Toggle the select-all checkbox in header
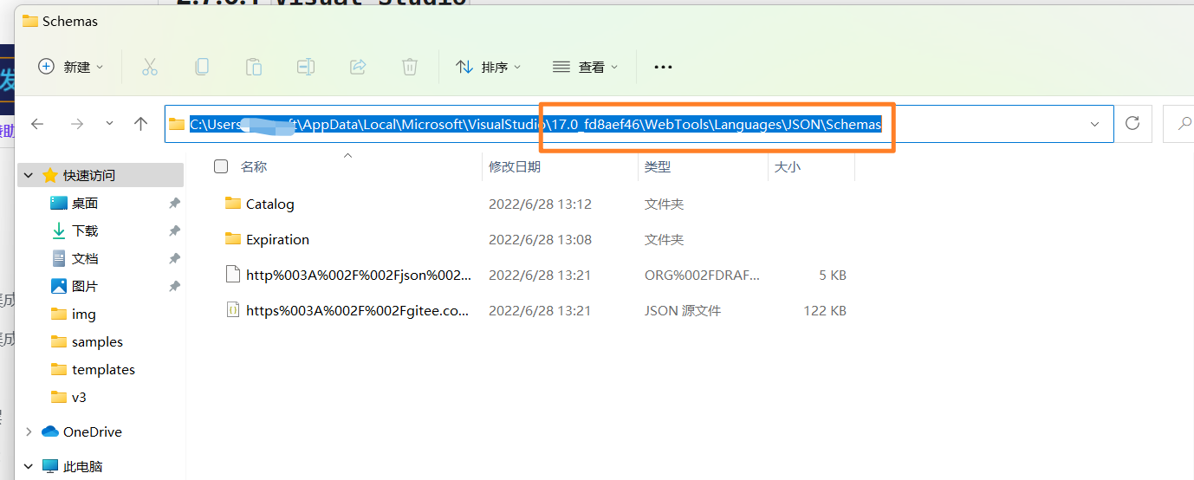The width and height of the screenshot is (1194, 480). (x=221, y=166)
